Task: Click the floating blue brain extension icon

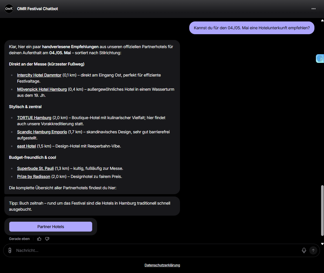Action: (320, 59)
